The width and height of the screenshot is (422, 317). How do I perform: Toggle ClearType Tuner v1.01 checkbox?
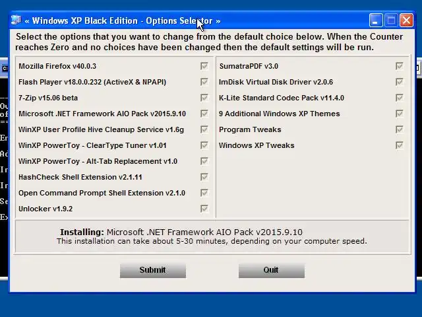(204, 145)
